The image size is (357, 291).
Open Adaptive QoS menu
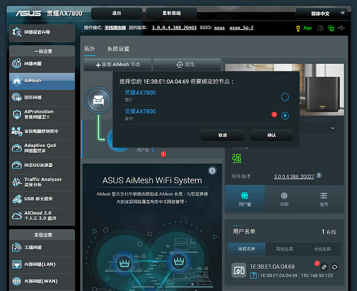point(42,148)
